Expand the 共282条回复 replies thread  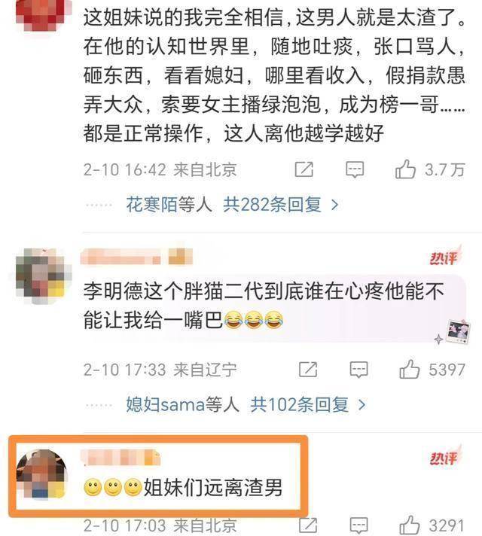pos(281,205)
